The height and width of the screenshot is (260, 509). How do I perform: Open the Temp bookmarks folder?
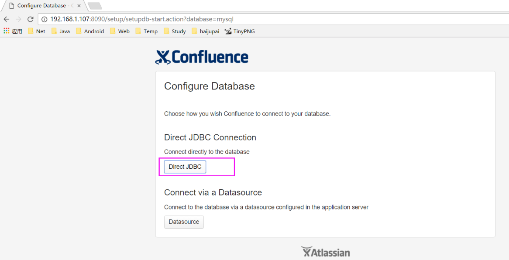pos(146,31)
